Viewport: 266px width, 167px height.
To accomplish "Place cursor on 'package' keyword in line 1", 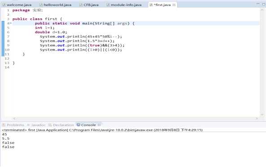I will point(21,10).
